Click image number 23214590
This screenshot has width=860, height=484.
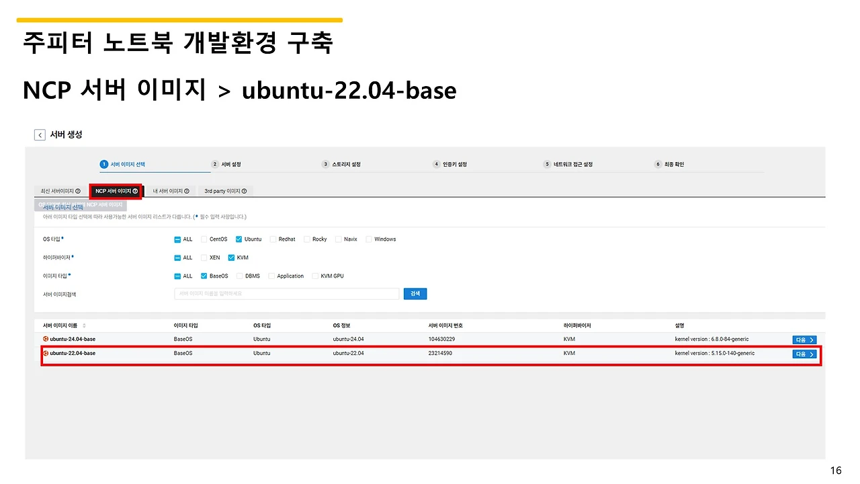(x=440, y=353)
